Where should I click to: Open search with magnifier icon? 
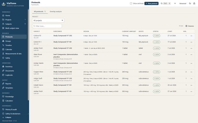pos(162,4)
